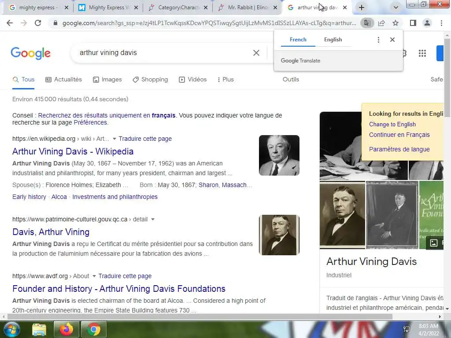Open the Alcoa sitelink
The height and width of the screenshot is (338, 451).
(59, 197)
